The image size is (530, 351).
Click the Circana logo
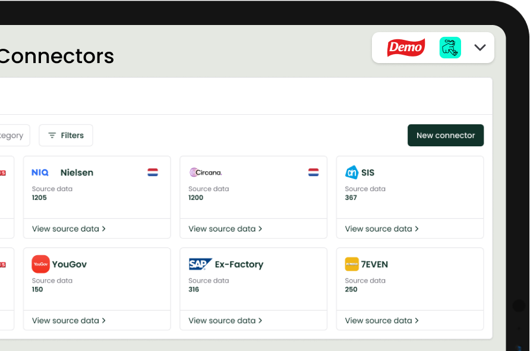point(206,173)
